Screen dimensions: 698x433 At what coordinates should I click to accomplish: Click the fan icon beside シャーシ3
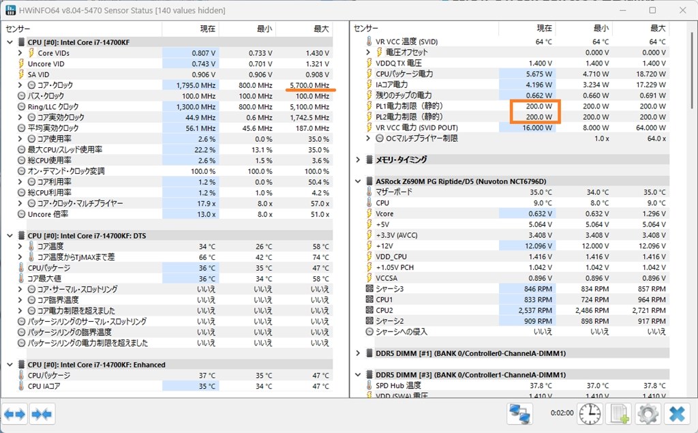(x=369, y=288)
